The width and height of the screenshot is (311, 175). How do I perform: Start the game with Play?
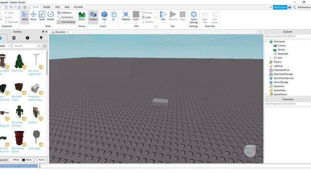tap(163, 16)
